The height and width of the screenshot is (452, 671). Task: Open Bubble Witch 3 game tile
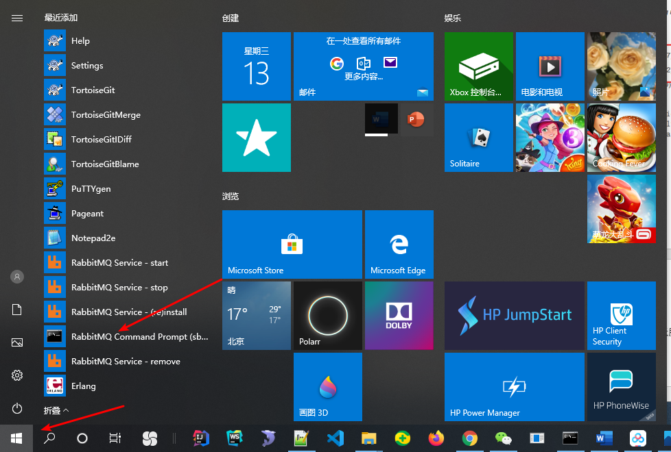550,138
